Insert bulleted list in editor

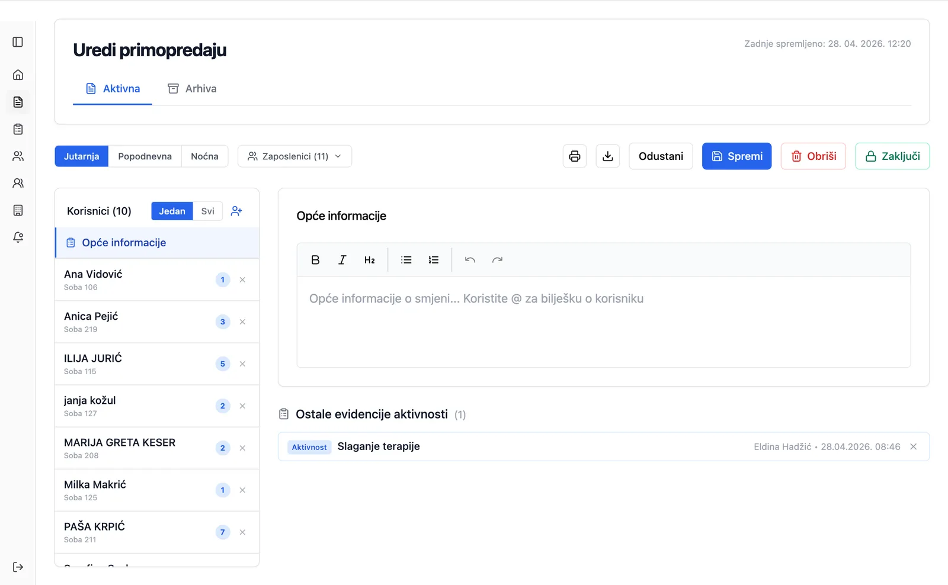pyautogui.click(x=406, y=260)
